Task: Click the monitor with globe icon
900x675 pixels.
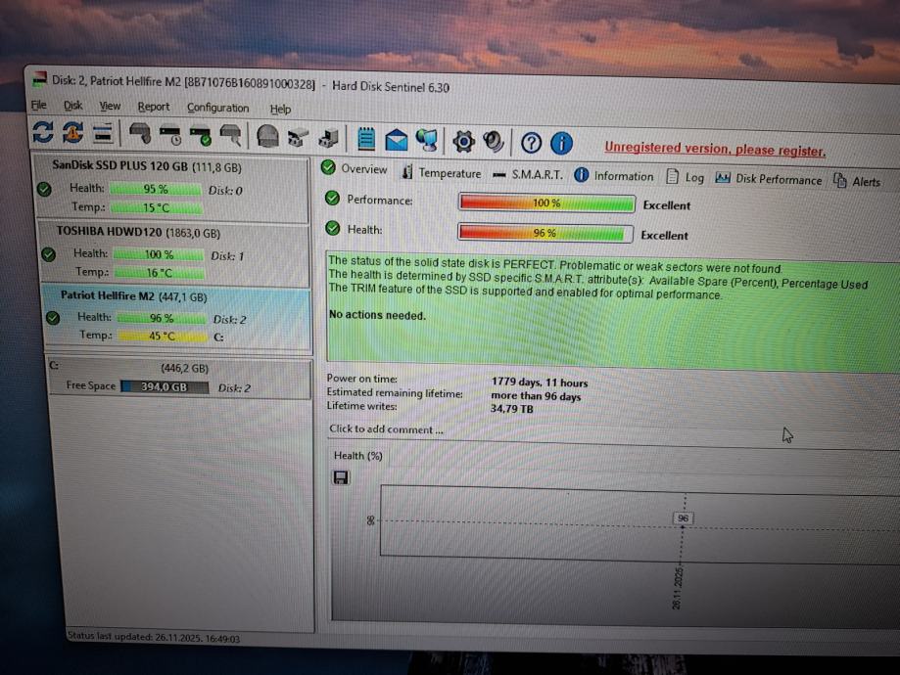Action: coord(426,141)
